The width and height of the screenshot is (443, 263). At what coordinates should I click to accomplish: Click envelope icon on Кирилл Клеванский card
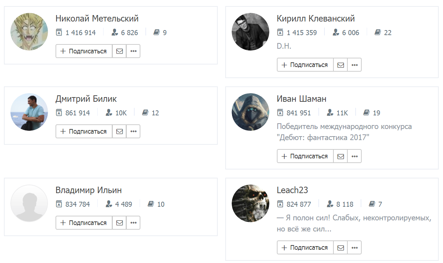(341, 65)
